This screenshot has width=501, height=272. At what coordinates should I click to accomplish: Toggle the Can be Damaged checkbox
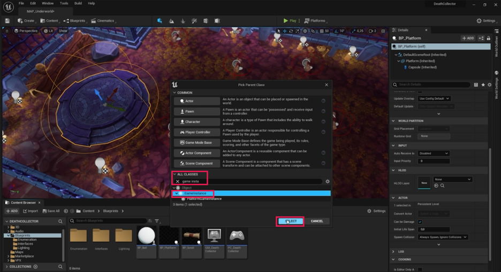coord(420,222)
